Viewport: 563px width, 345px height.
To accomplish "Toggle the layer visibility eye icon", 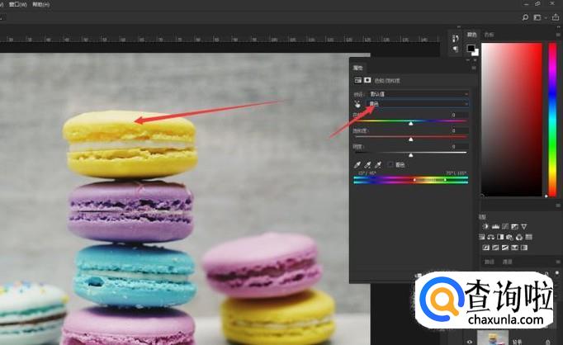I will point(471,340).
